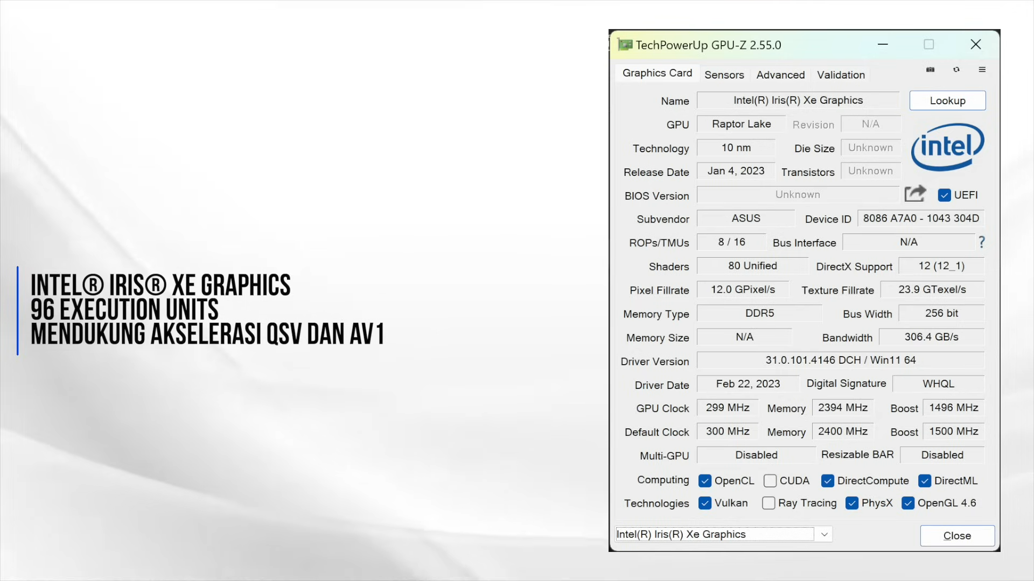Click the GPU-Z screenshot camera icon
This screenshot has width=1034, height=581.
click(x=930, y=69)
